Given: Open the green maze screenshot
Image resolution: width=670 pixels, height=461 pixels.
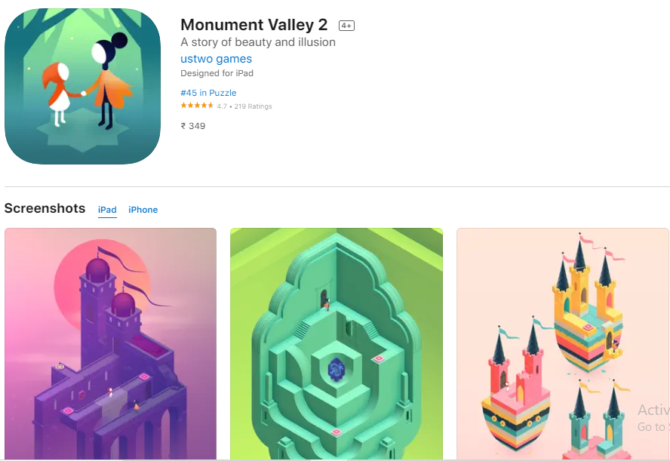Looking at the screenshot, I should tap(337, 344).
